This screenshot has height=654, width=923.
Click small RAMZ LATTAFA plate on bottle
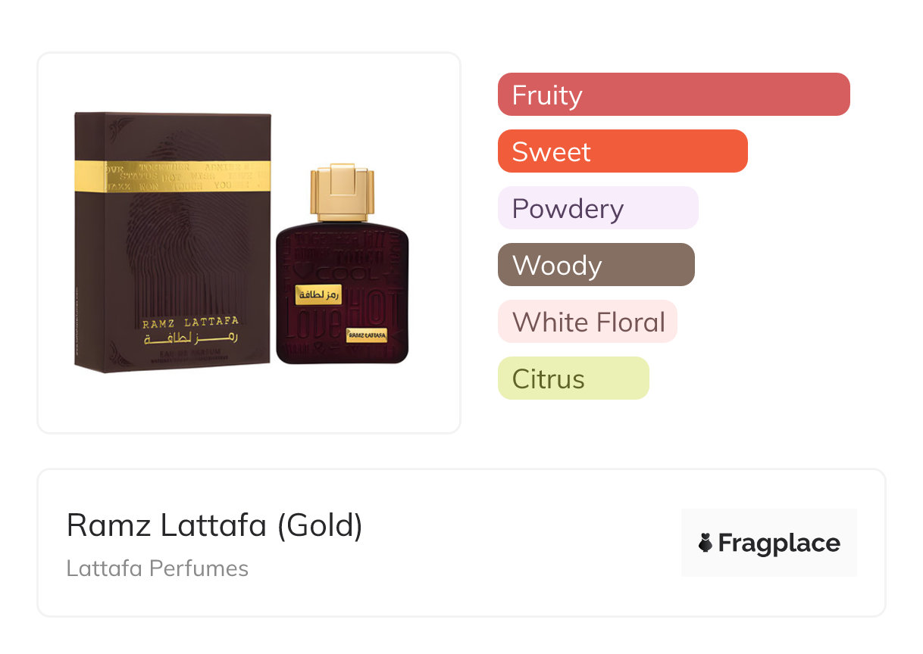click(x=367, y=333)
